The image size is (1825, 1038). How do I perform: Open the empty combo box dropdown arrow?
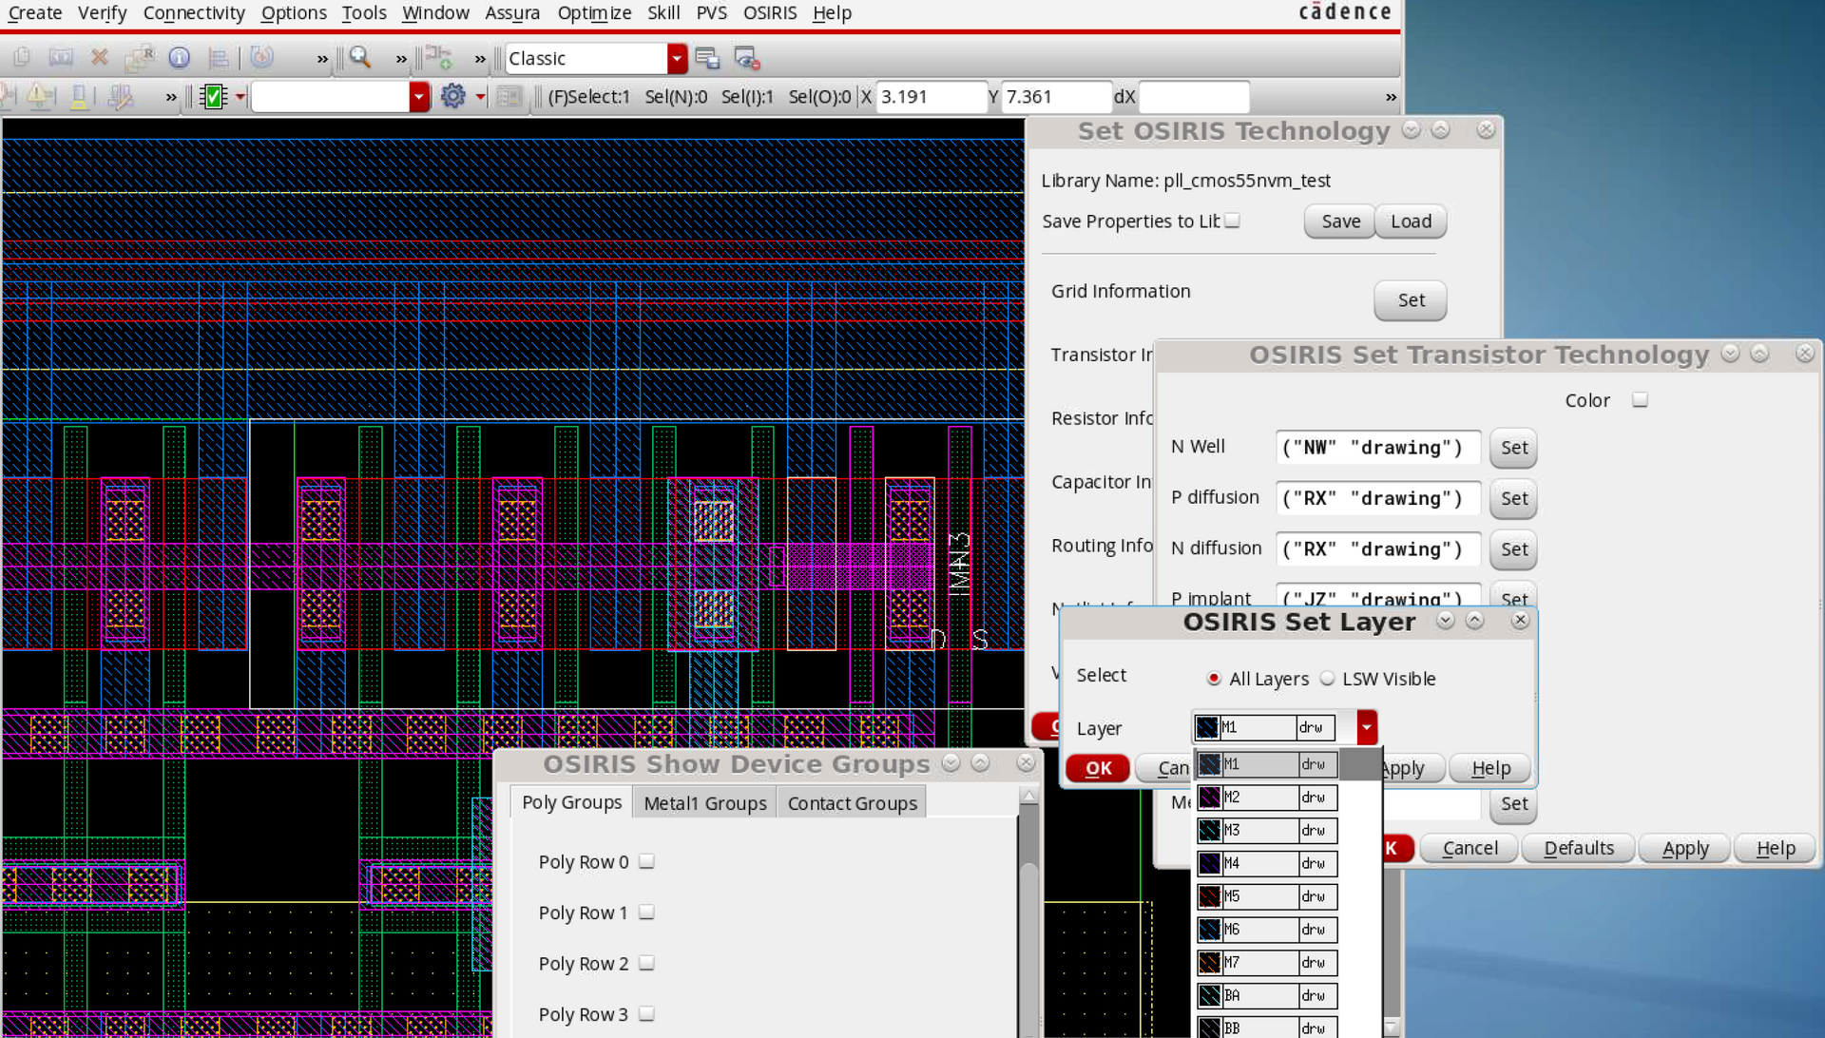419,97
